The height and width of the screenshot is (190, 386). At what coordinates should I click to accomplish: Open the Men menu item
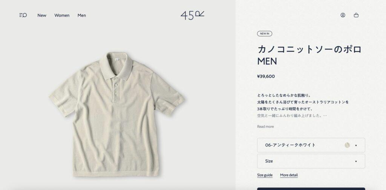pos(82,15)
